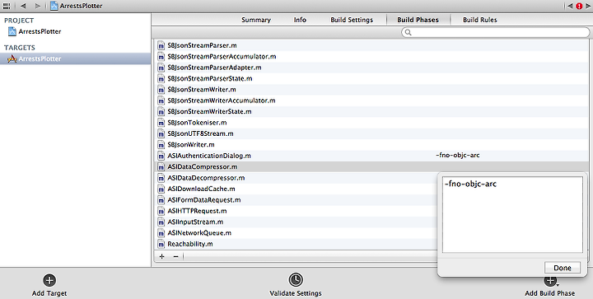593x299 pixels.
Task: Switch to the Info tab
Action: click(x=300, y=20)
